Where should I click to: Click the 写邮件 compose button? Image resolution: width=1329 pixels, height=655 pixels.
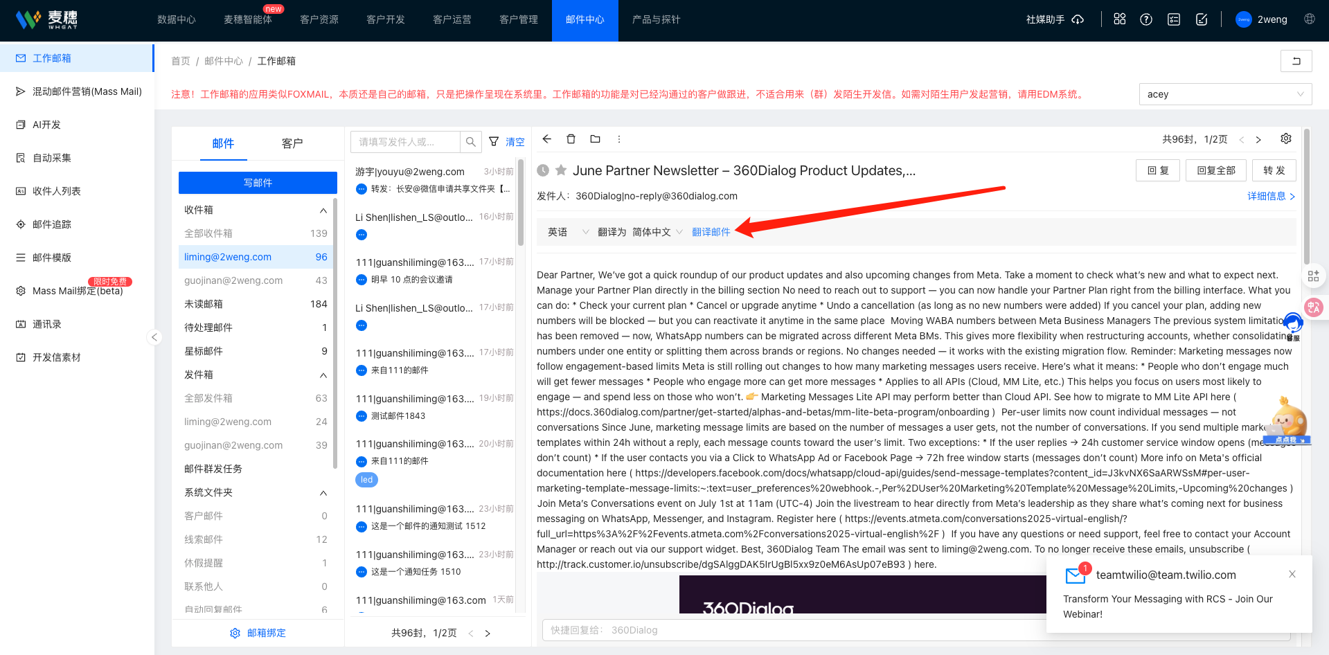[x=258, y=183]
